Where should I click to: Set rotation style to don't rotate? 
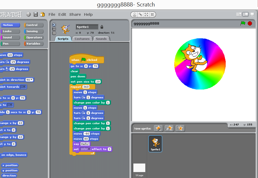(54, 33)
